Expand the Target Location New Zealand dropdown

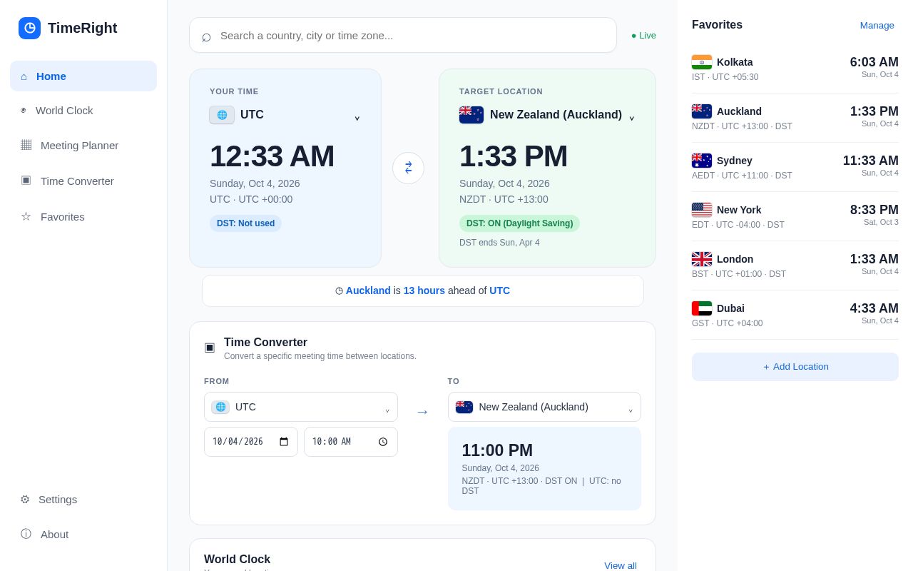coord(547,115)
